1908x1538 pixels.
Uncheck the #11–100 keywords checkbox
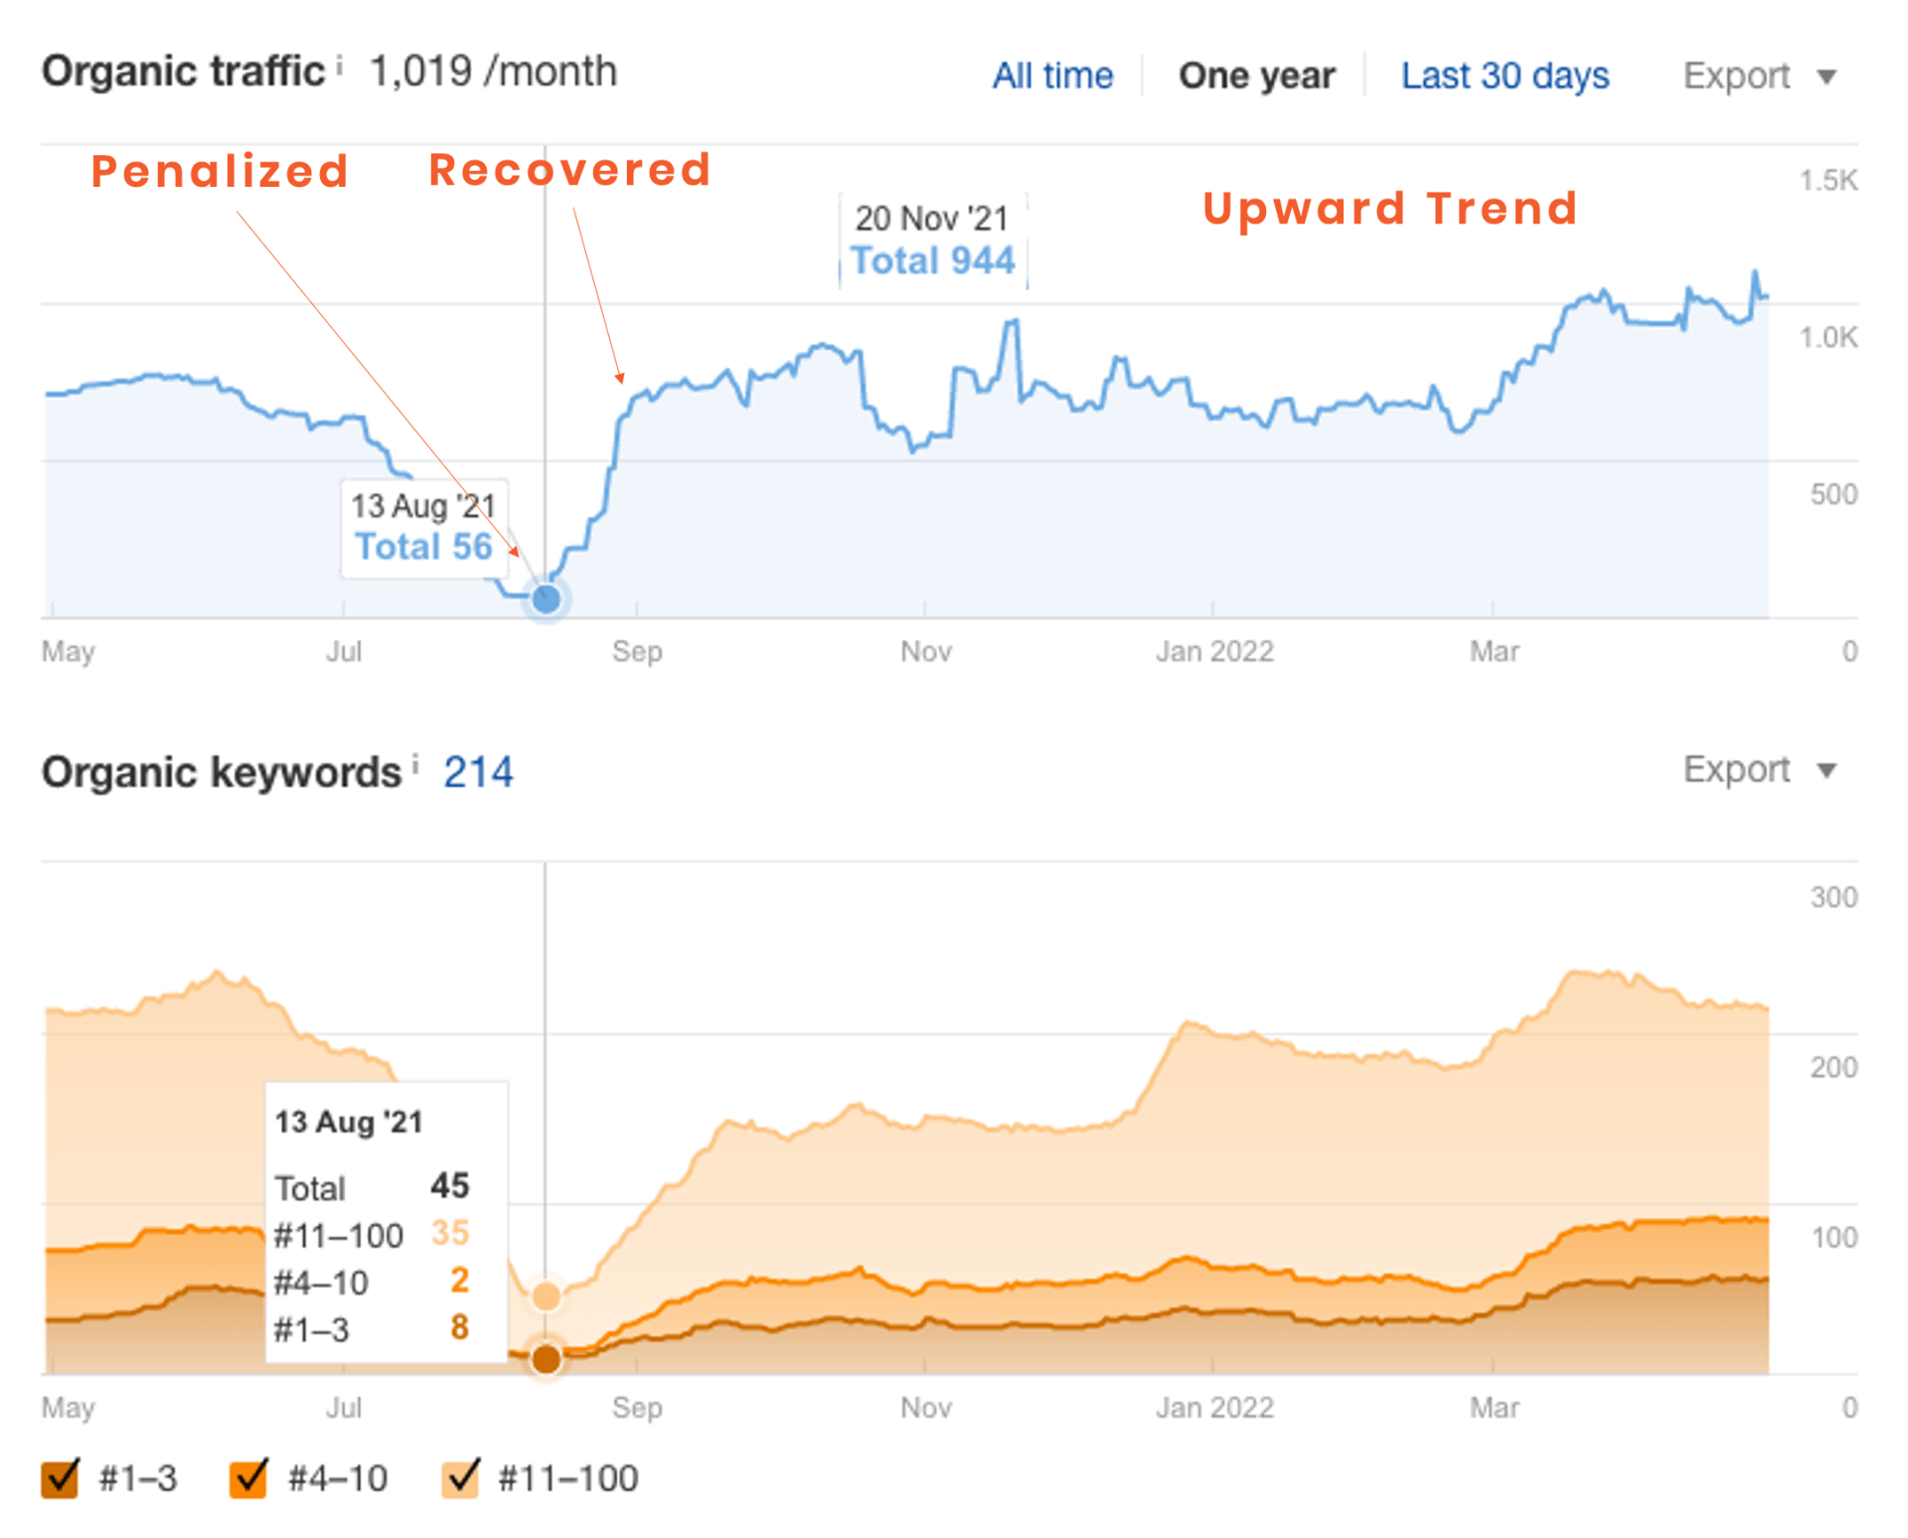(461, 1477)
